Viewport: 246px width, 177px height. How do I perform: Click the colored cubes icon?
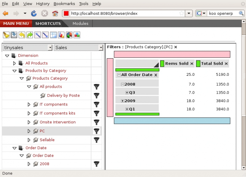click(77, 35)
